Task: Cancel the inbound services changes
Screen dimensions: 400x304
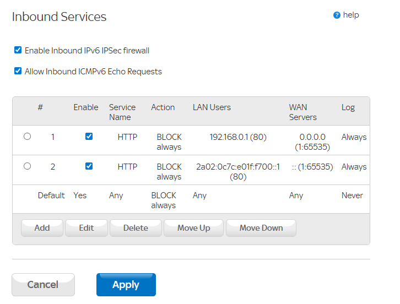Action: (x=43, y=285)
